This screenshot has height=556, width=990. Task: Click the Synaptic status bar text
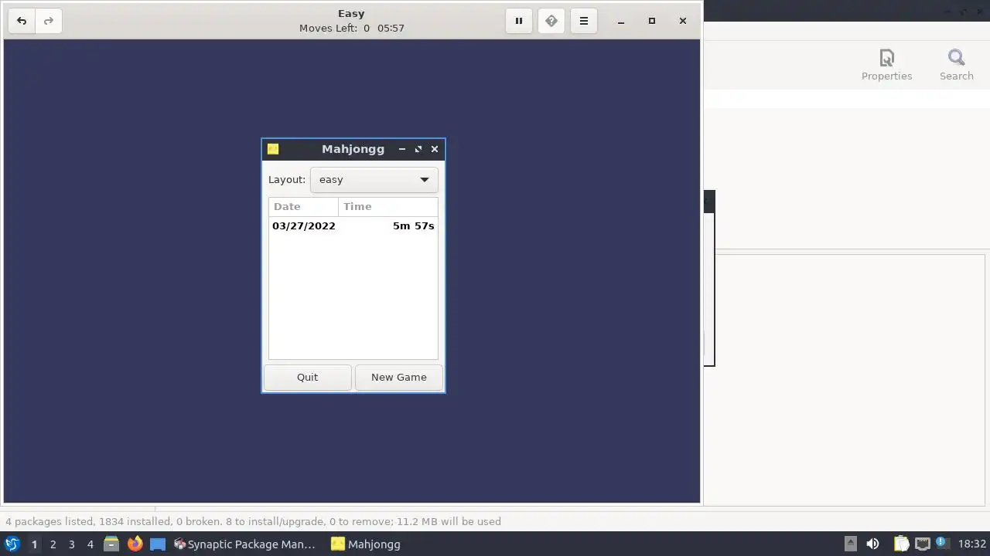(253, 522)
